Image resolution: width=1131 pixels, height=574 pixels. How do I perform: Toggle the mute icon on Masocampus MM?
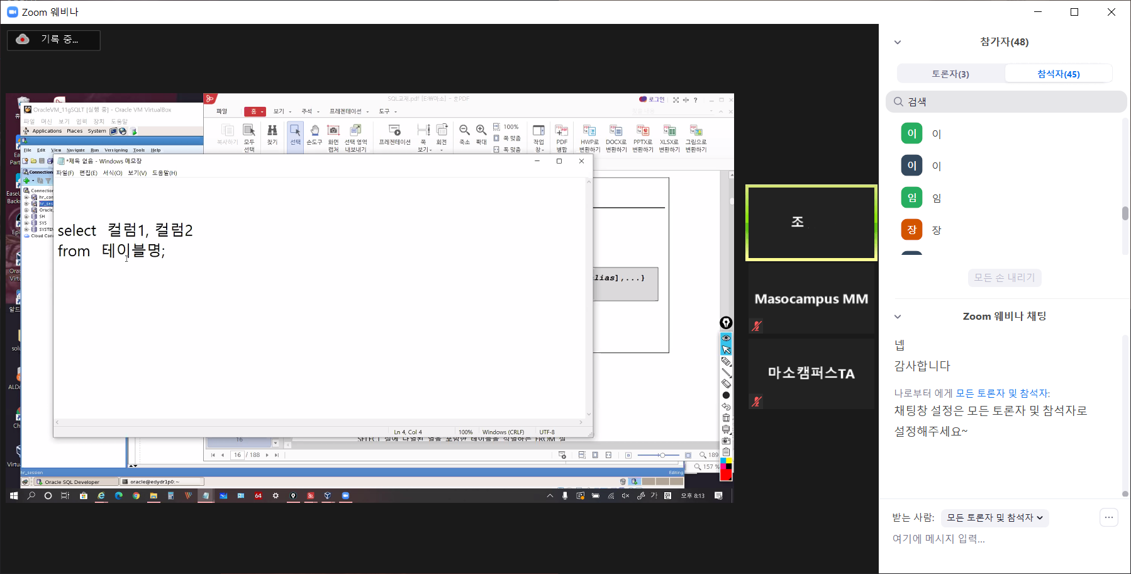pos(757,326)
